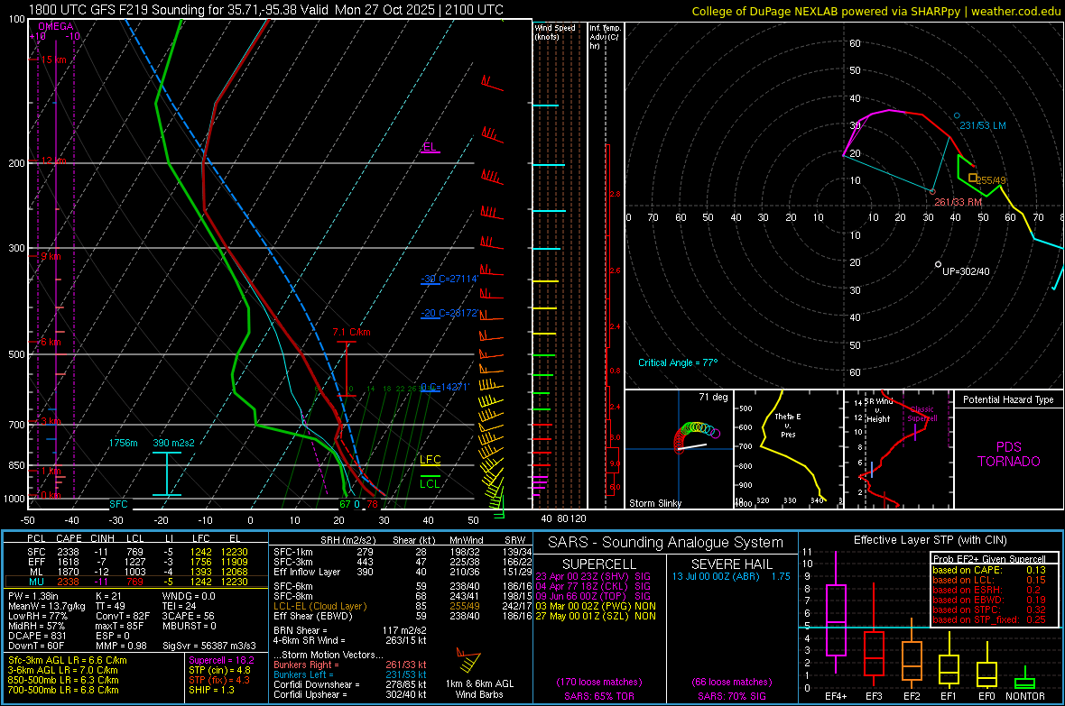
Task: Click the 'Classic Supercell' label in SR wind inset
Action: coord(922,414)
